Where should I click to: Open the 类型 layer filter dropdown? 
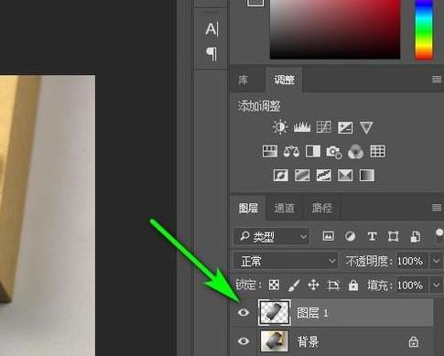coord(272,236)
